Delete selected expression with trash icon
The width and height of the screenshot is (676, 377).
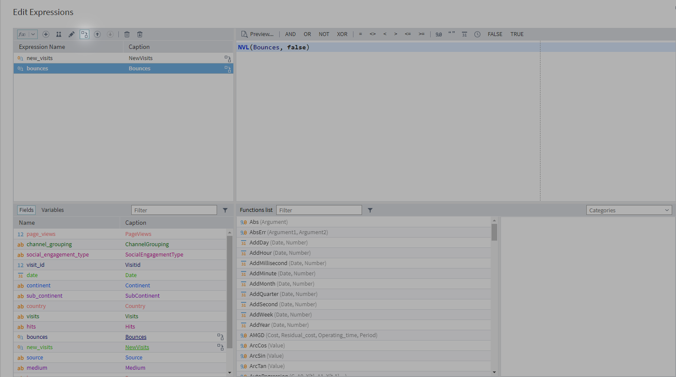(x=127, y=34)
